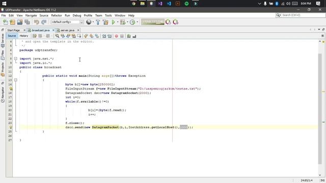Click the Clean and Build icon
Viewport: 326px width, 183px height.
[105, 22]
